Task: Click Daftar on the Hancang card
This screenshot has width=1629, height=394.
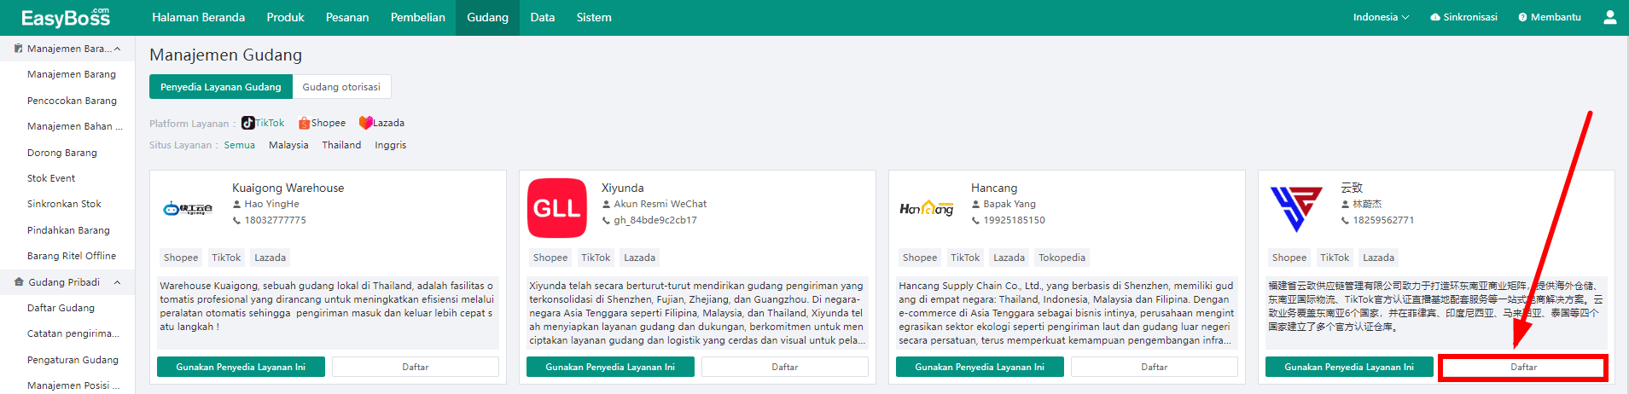Action: pos(1155,367)
